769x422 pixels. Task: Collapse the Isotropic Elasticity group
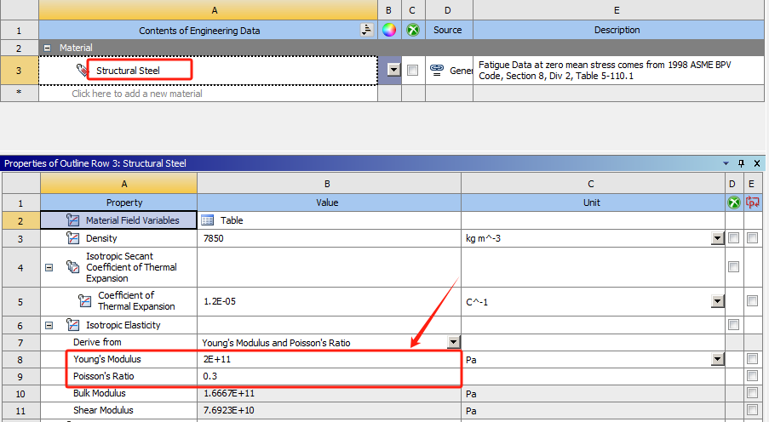(x=49, y=325)
